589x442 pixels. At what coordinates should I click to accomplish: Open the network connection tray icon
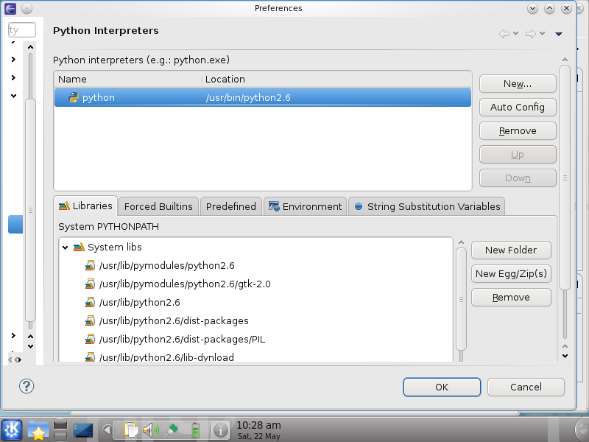tap(173, 429)
